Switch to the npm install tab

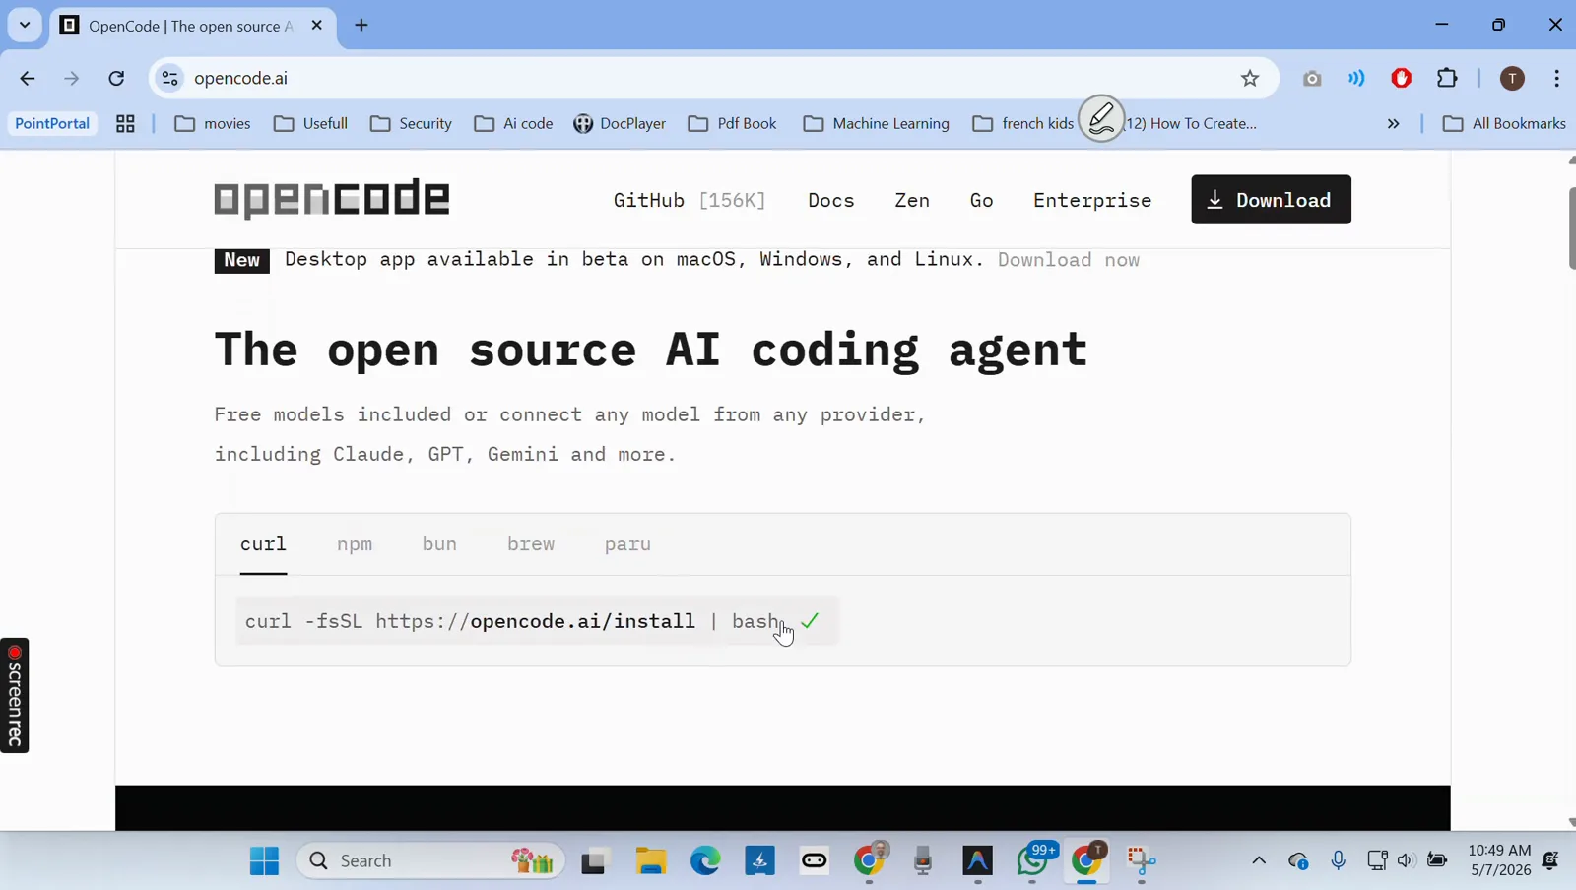[355, 544]
